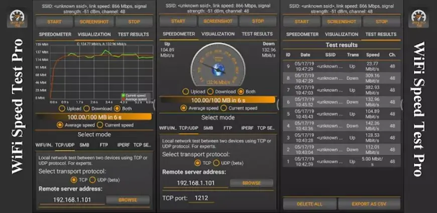Click SCREENSHOT on the Speedometer screen
The width and height of the screenshot is (437, 213).
tap(218, 21)
